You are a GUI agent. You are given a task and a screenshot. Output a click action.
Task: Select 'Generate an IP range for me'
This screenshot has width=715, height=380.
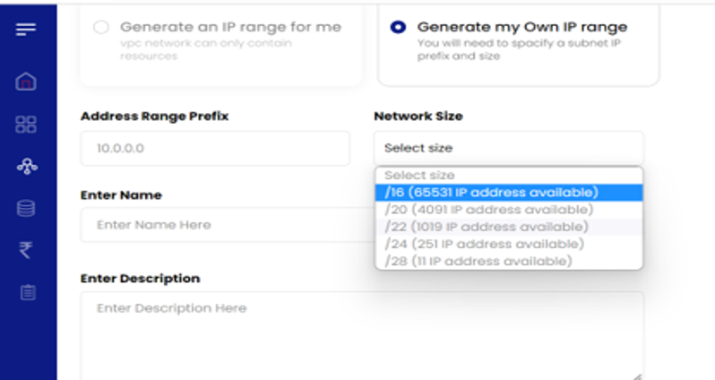(101, 28)
